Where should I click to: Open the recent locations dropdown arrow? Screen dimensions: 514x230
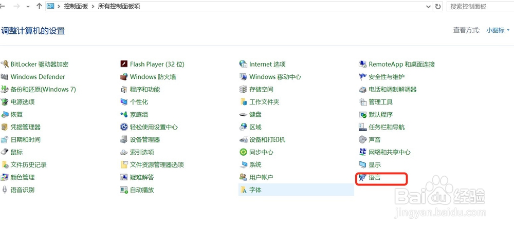tap(28, 6)
